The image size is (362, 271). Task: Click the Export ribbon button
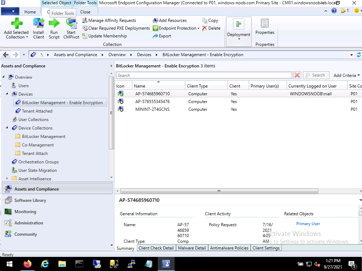tap(162, 36)
